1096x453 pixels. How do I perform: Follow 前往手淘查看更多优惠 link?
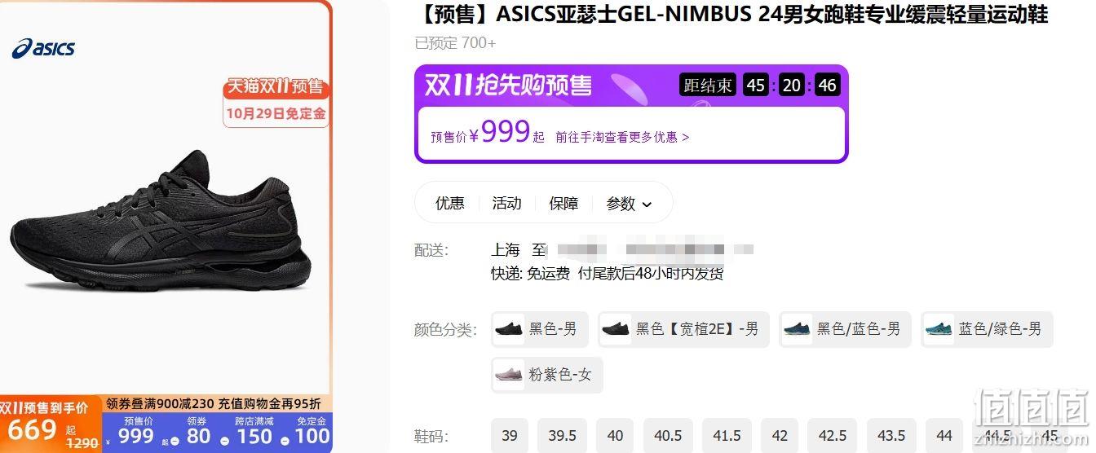tap(622, 137)
